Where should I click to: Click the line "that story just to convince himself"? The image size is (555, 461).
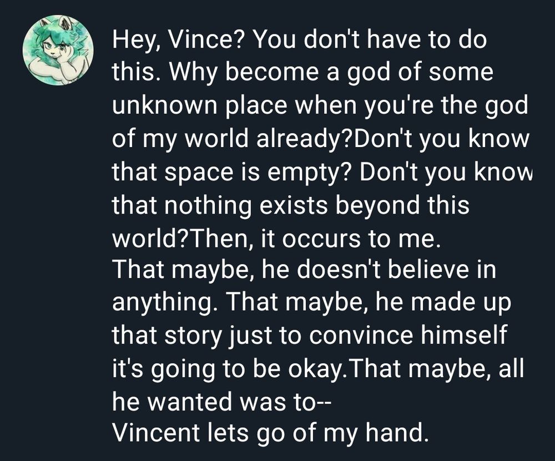(x=310, y=336)
